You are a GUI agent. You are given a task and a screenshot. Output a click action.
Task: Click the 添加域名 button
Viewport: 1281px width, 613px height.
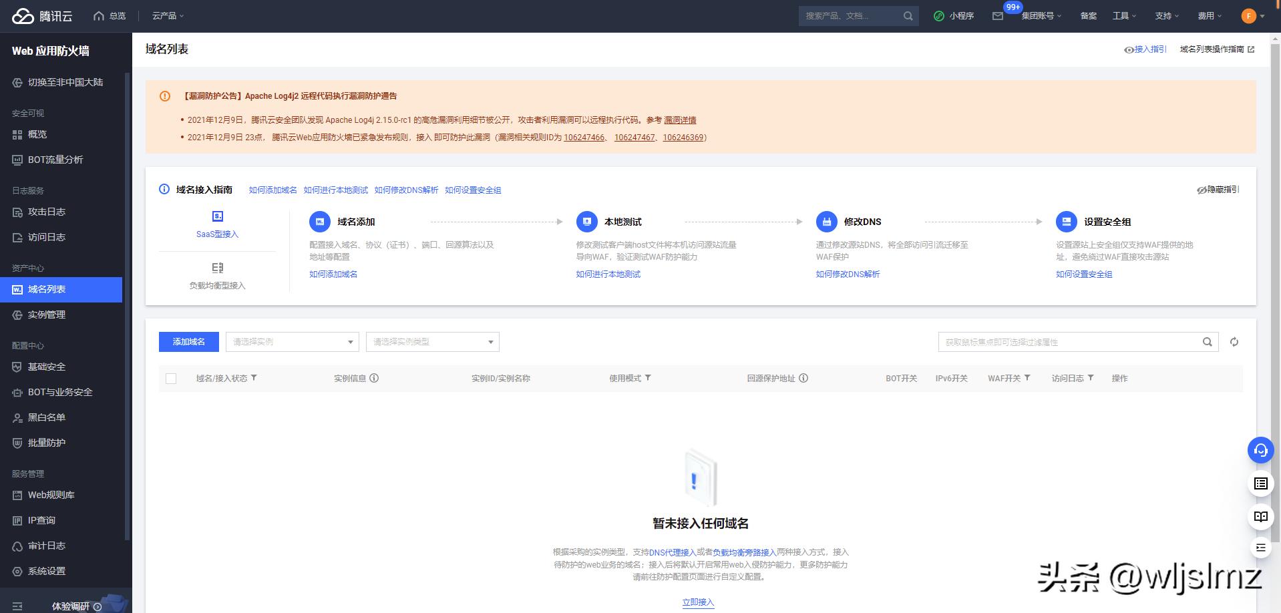click(188, 341)
